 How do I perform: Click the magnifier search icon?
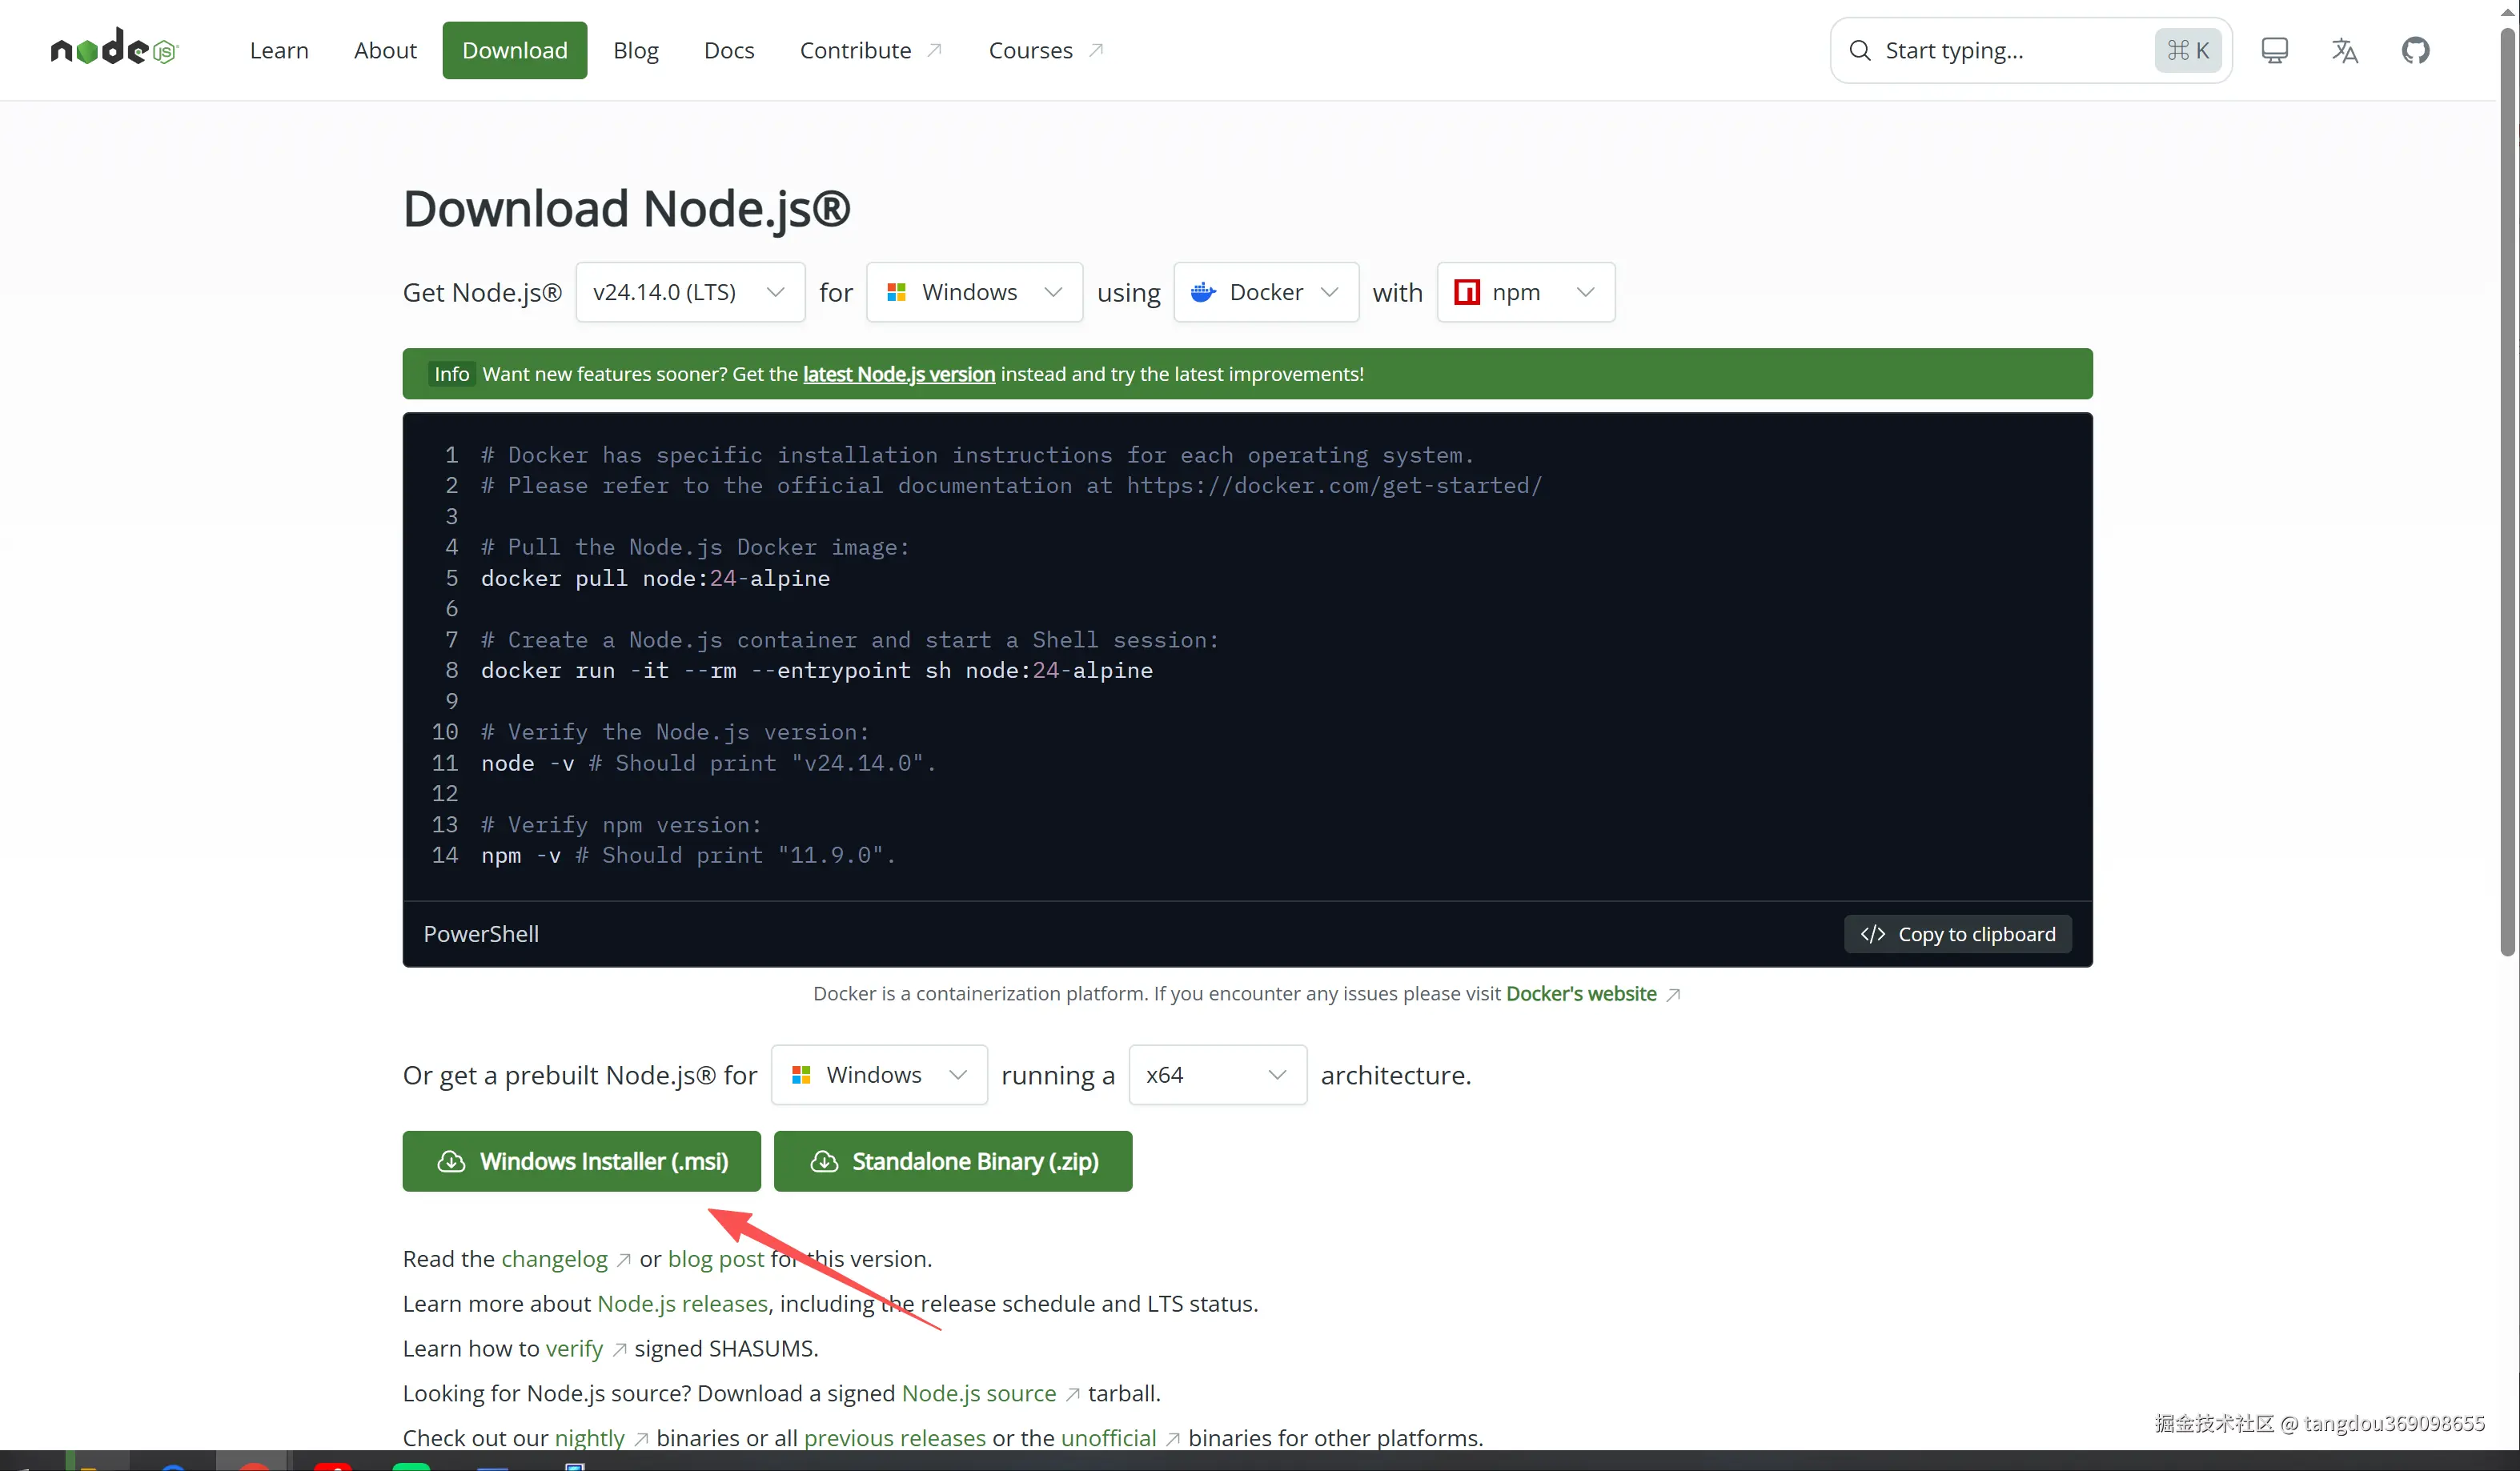point(1859,50)
